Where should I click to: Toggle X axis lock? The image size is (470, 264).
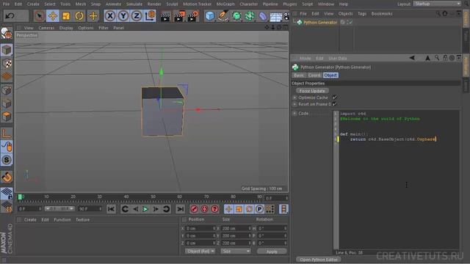(110, 16)
